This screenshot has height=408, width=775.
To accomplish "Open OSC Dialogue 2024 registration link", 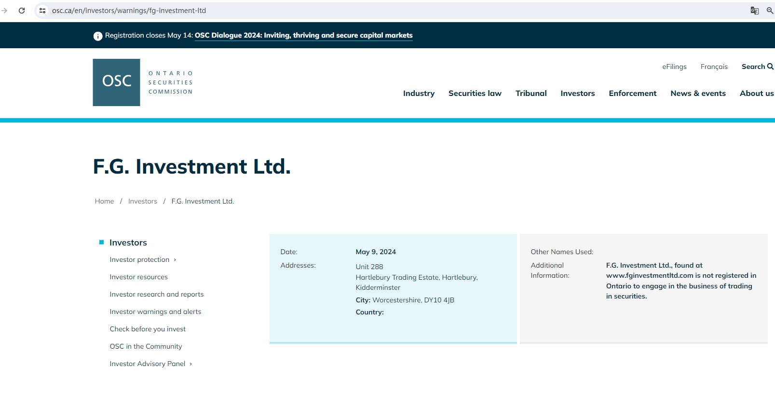I will point(304,36).
